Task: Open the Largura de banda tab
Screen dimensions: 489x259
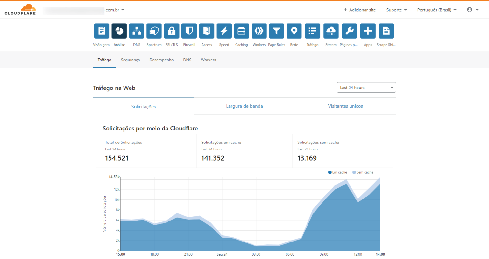Action: click(x=244, y=106)
